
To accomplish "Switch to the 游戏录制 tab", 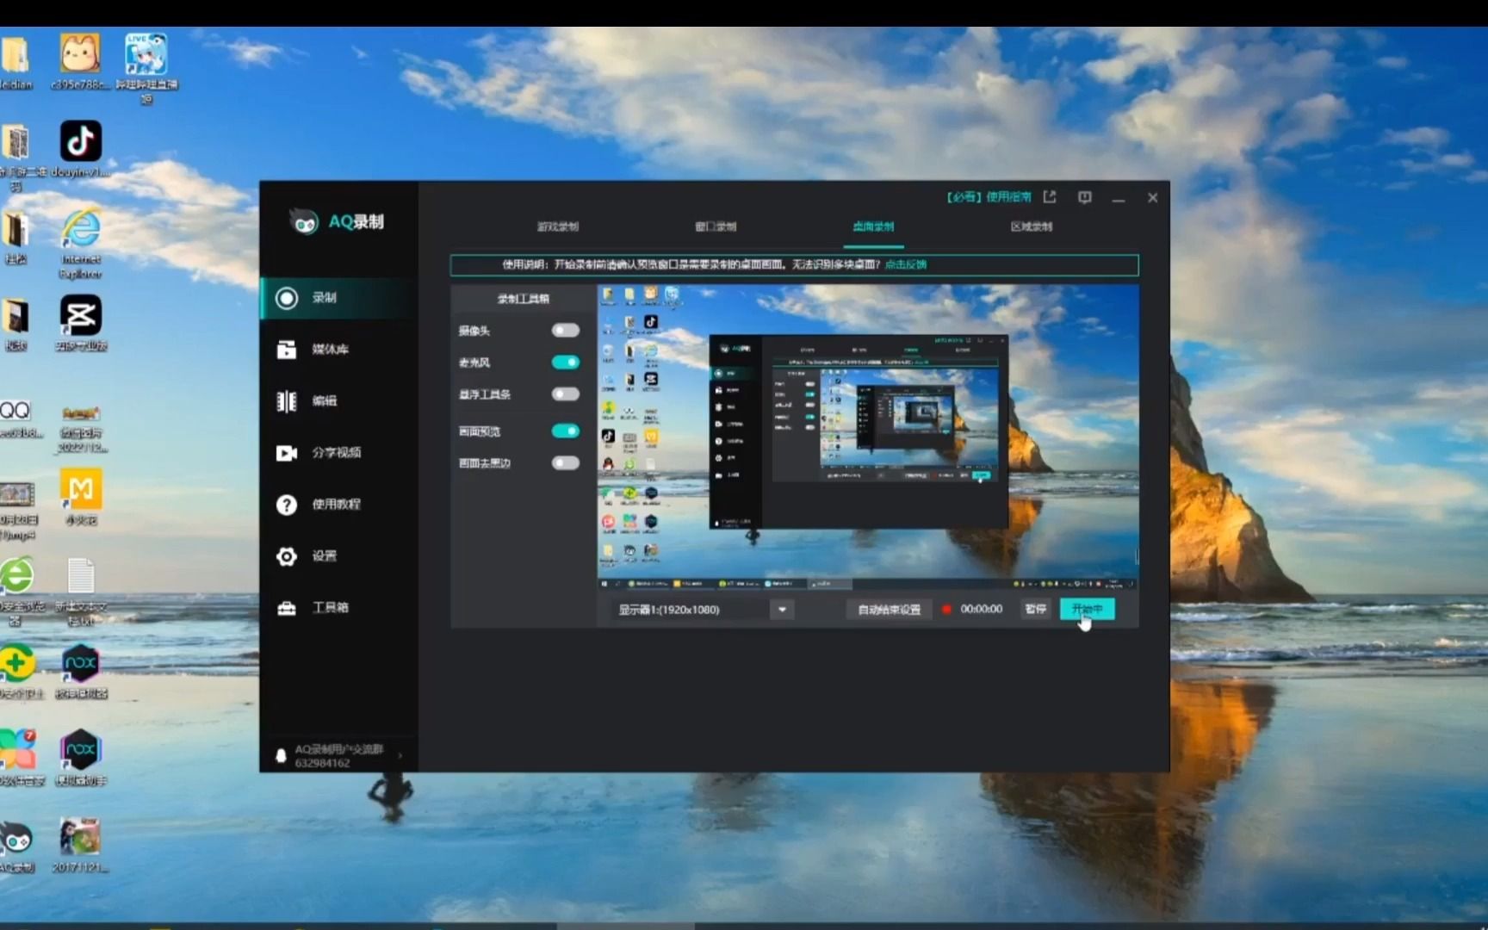I will (x=558, y=227).
